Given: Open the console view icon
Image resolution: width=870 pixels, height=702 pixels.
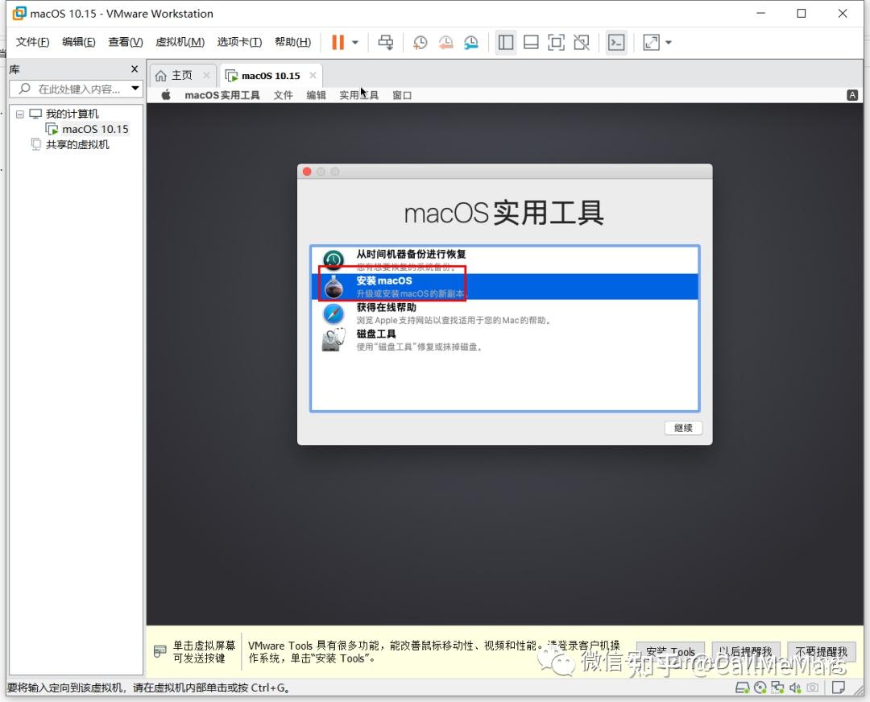Looking at the screenshot, I should tap(616, 42).
